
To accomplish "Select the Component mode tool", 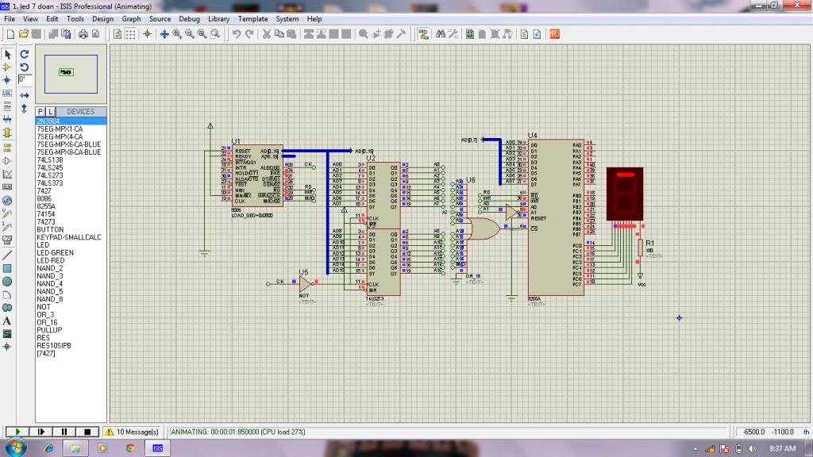I will (7, 67).
